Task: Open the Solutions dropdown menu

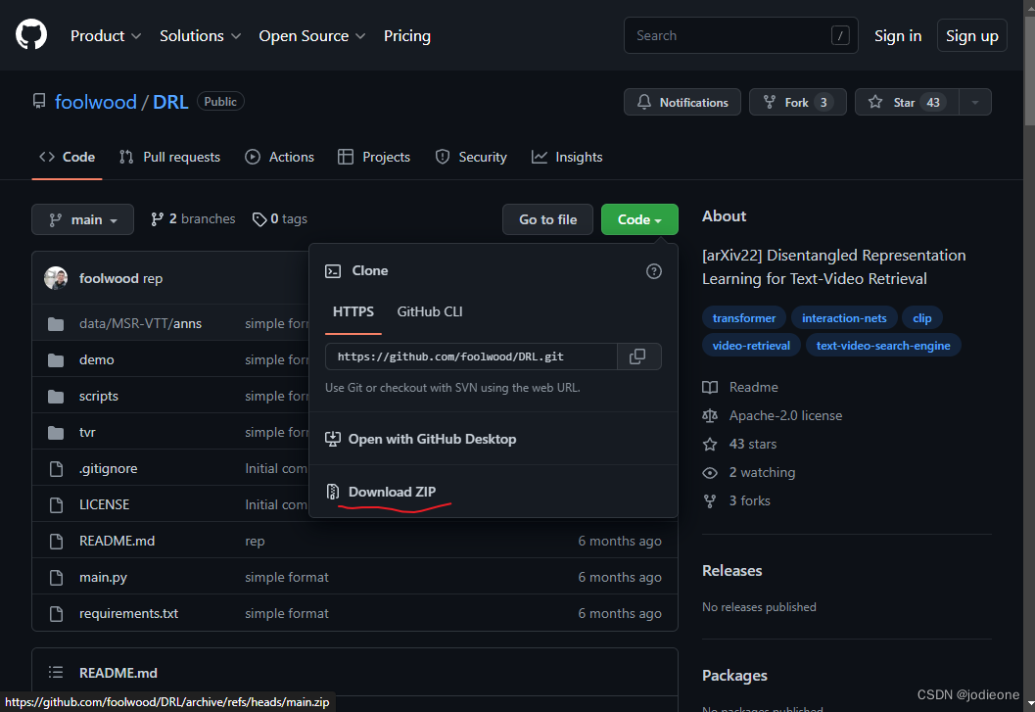Action: tap(200, 35)
